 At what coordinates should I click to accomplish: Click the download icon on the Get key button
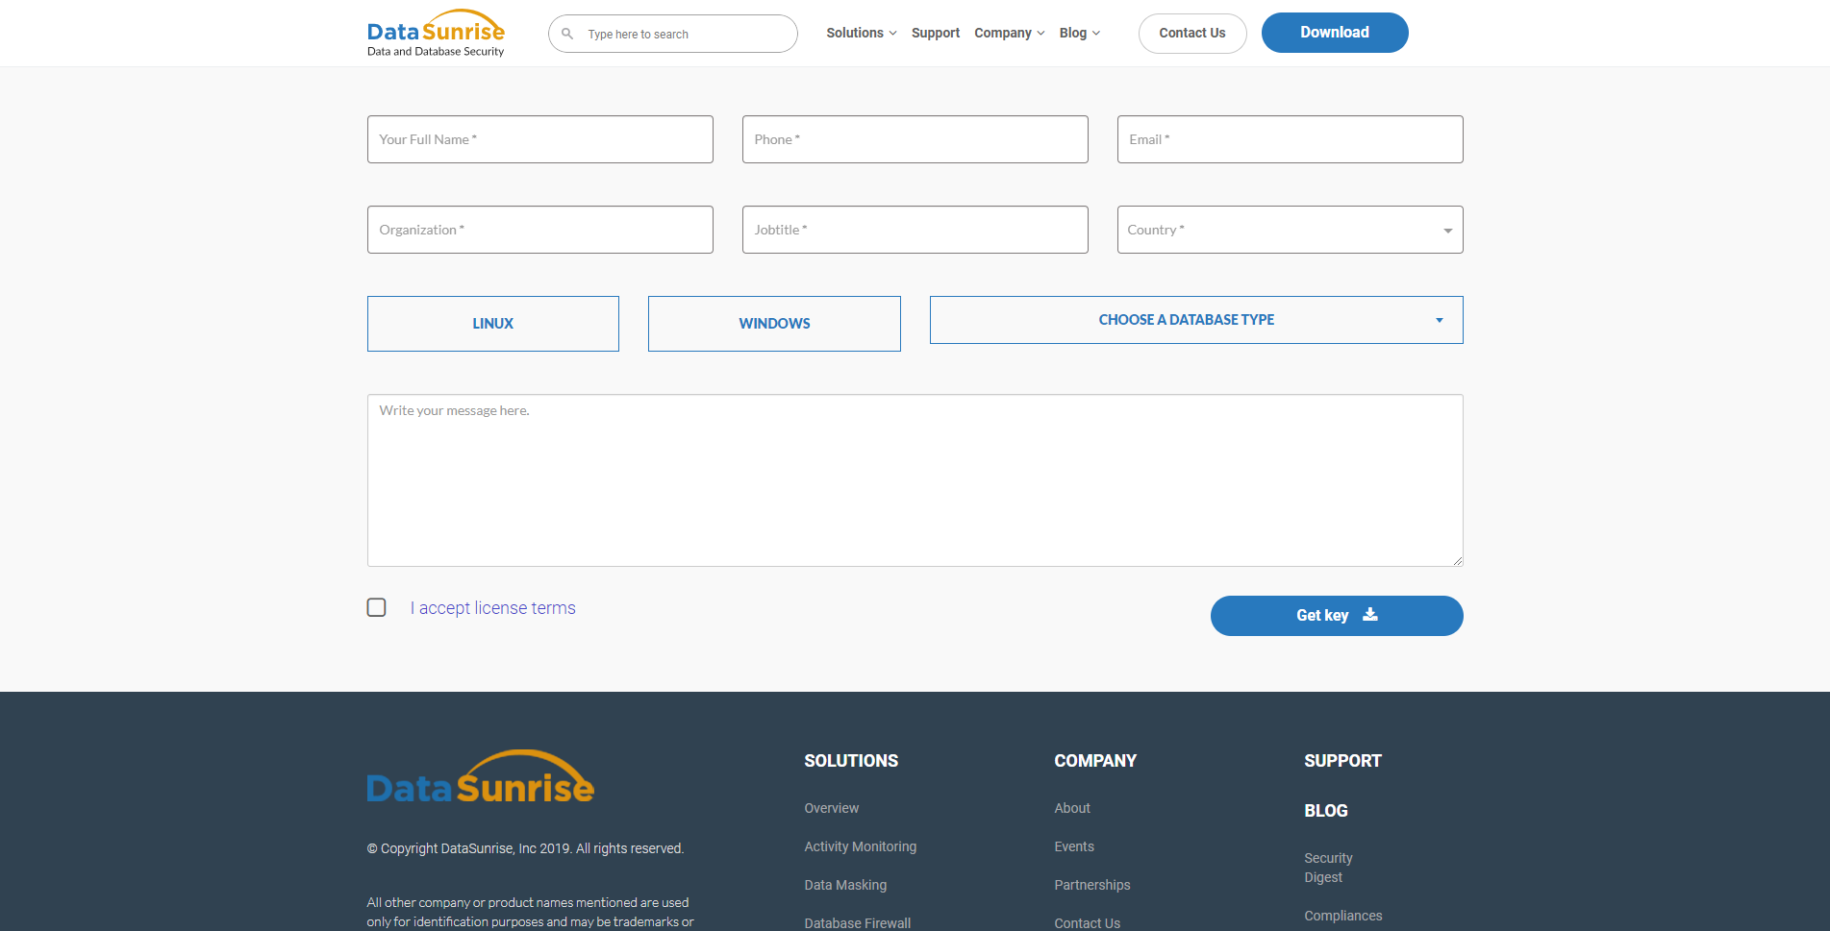click(1369, 615)
